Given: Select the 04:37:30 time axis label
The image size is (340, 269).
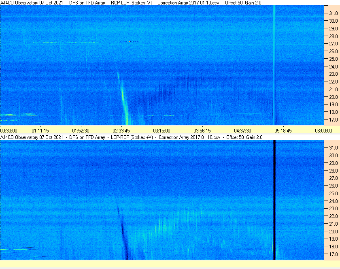Looking at the screenshot, I should [242, 131].
